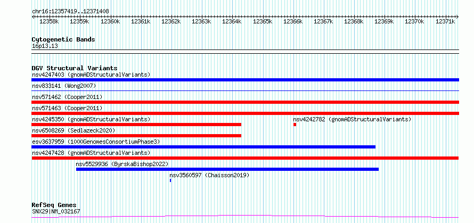Click the 12370k ruler tick label
Image resolution: width=474 pixels, height=223 pixels.
[414, 22]
